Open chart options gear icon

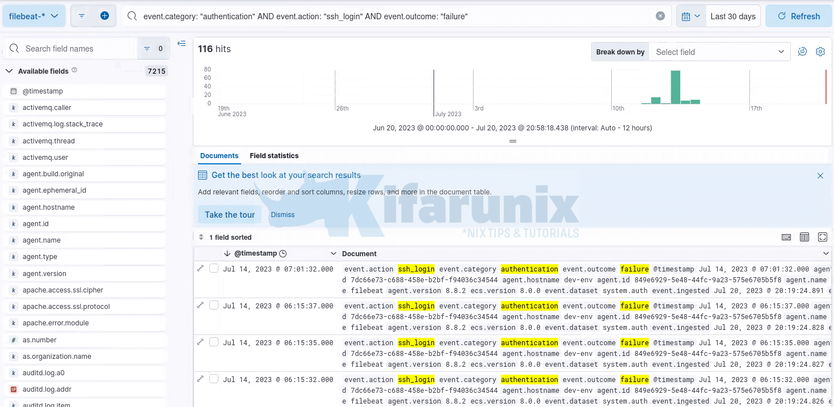pos(820,52)
